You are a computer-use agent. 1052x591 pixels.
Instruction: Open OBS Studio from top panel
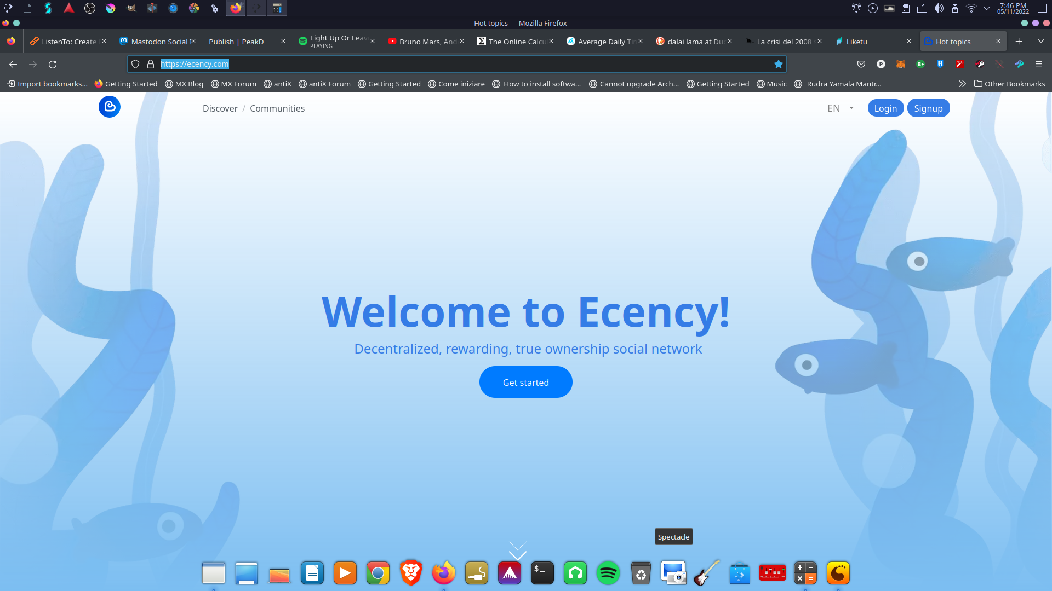[x=90, y=8]
